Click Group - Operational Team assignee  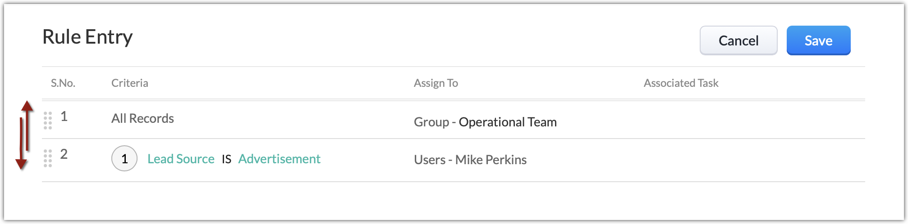point(485,122)
